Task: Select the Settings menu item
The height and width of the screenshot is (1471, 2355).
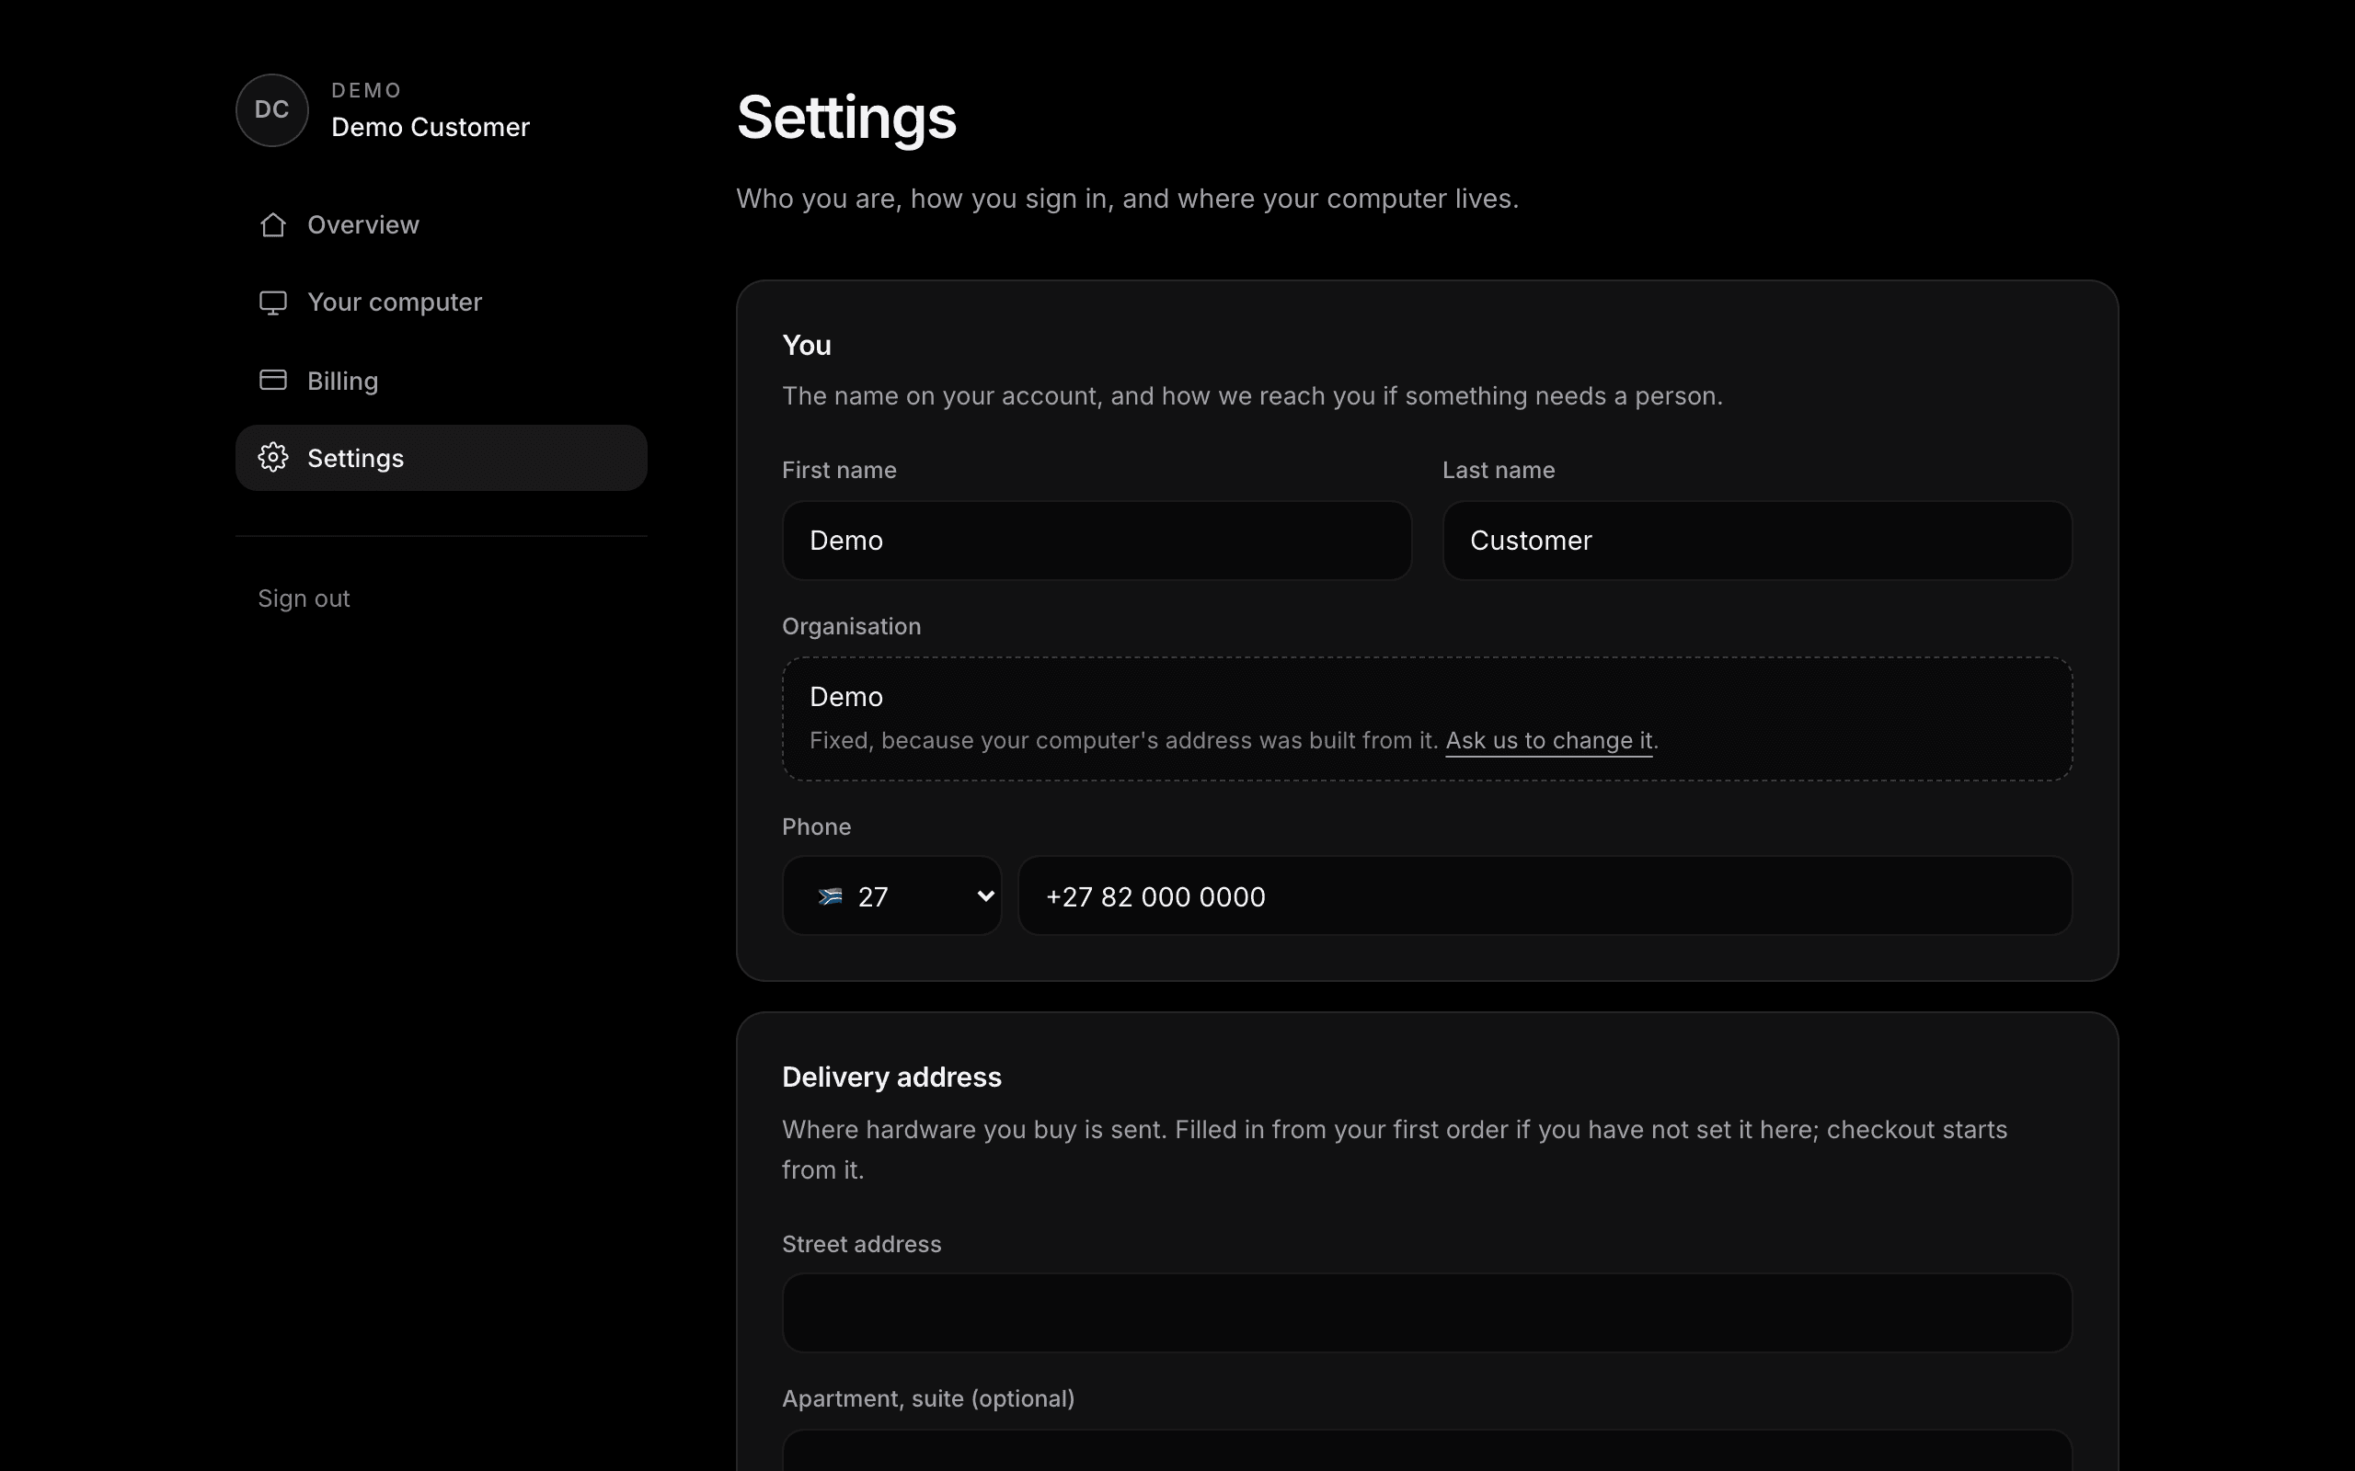Action: click(441, 457)
